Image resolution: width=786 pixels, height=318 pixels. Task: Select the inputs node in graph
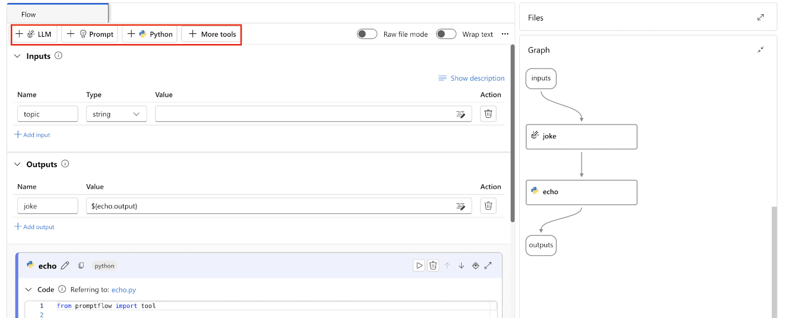[541, 78]
